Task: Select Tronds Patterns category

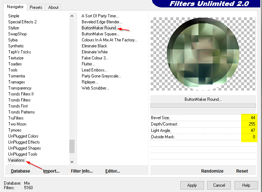Action: (22, 112)
